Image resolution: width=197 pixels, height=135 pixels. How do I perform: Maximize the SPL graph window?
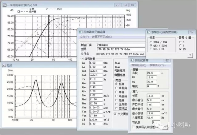tap(125, 5)
